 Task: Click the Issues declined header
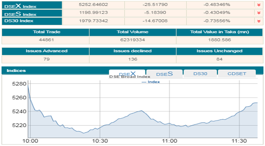tap(132, 51)
